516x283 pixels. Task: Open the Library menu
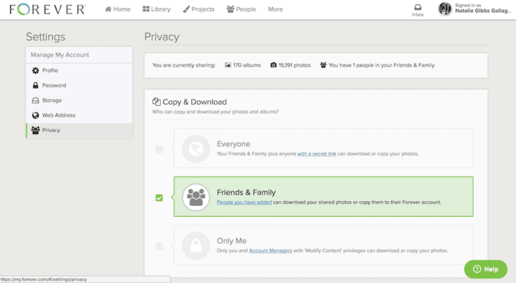click(x=157, y=9)
